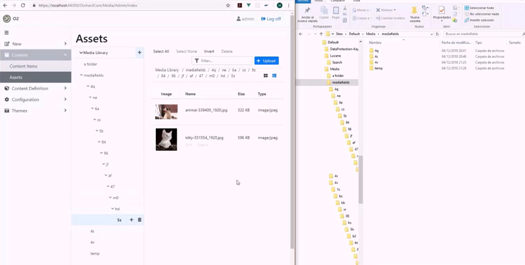Viewport: 525px width, 265px height.
Task: Switch assets to grid view
Action: tap(266, 75)
